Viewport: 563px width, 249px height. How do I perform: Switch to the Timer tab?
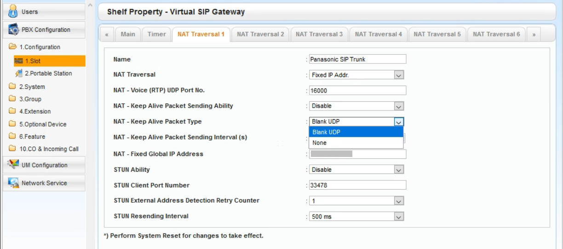click(x=156, y=34)
